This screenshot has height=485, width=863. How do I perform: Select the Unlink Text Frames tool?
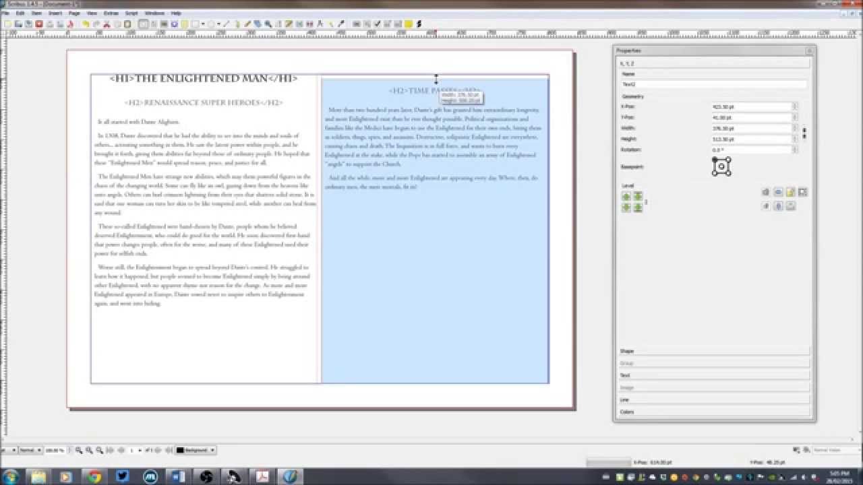coord(309,24)
